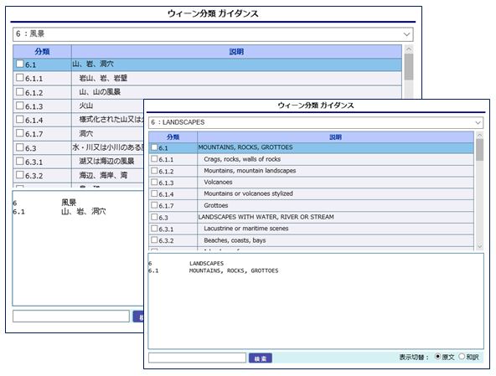The width and height of the screenshot is (496, 376).
Task: Open the '6：風景' category dropdown
Action: 213,34
